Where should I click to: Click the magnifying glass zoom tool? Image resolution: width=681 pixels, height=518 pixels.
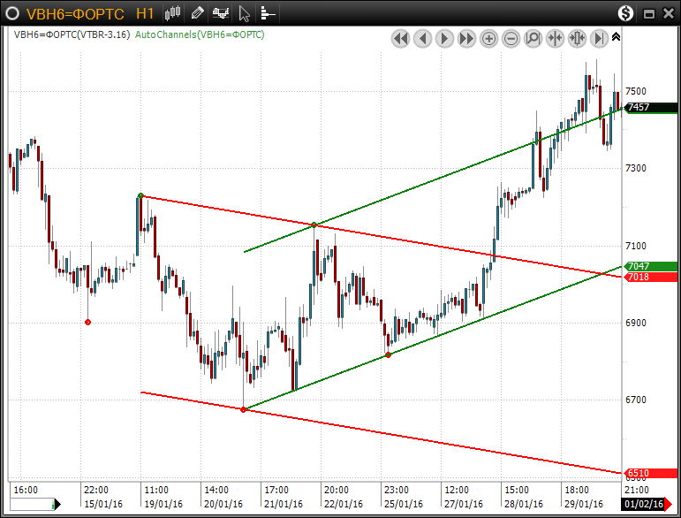coord(533,38)
